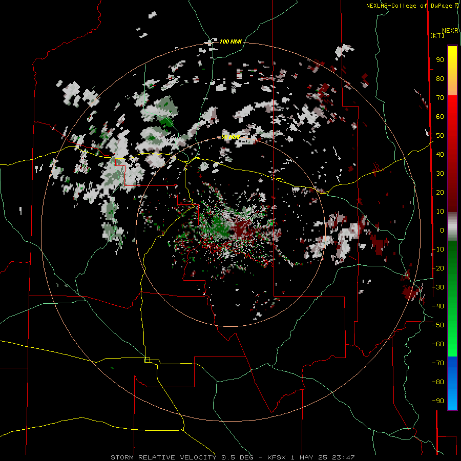Click the -20 value on the velocity scale
The width and height of the screenshot is (461, 461).
click(x=438, y=268)
